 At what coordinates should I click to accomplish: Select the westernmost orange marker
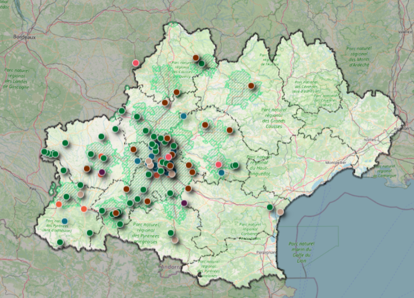[59, 204]
